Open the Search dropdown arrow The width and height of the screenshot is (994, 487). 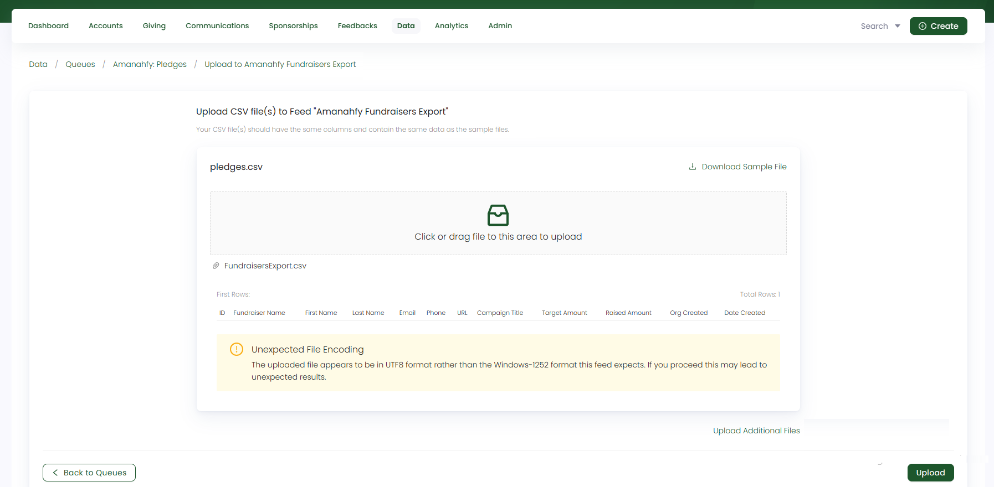pyautogui.click(x=898, y=26)
